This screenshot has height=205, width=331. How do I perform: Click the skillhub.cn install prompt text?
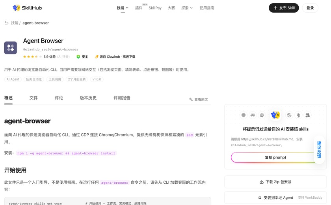267,142
